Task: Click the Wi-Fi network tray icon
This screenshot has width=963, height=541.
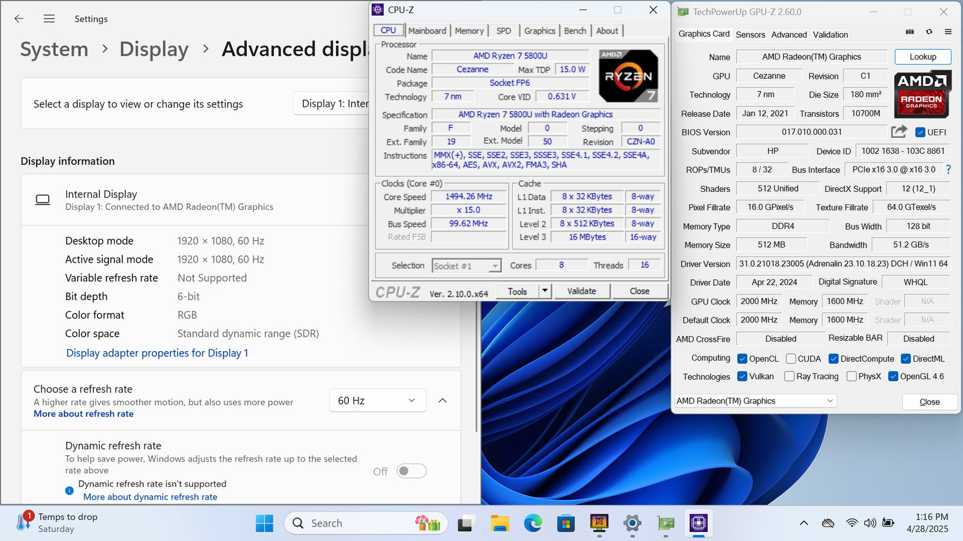Action: click(852, 523)
